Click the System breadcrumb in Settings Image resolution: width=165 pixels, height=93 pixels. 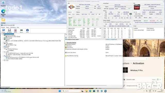pyautogui.click(x=126, y=63)
